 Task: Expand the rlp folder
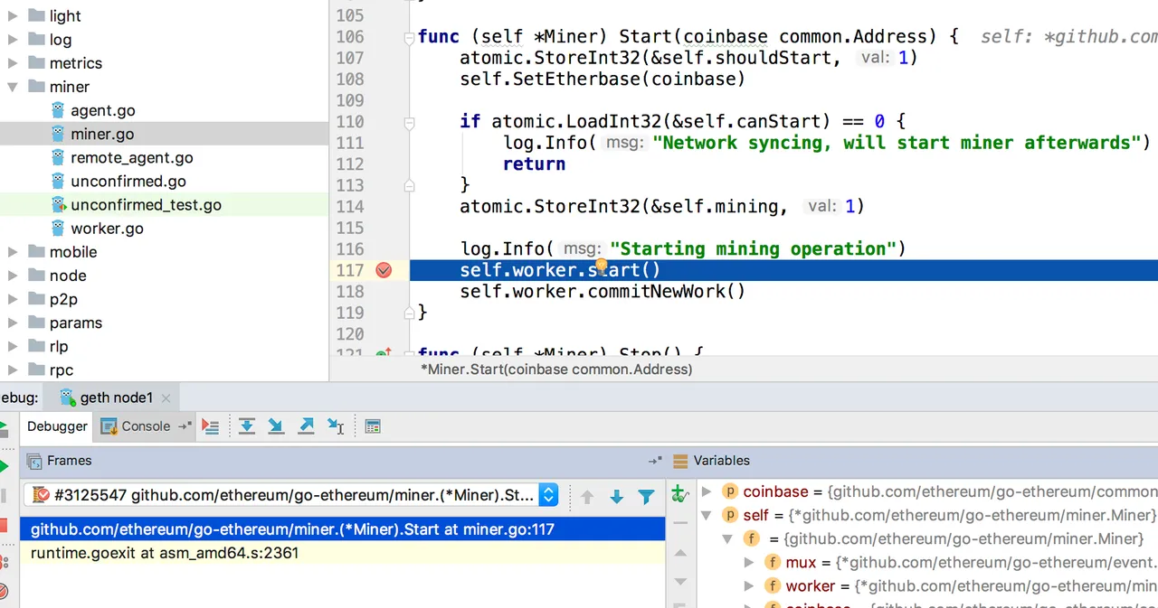pyautogui.click(x=13, y=346)
